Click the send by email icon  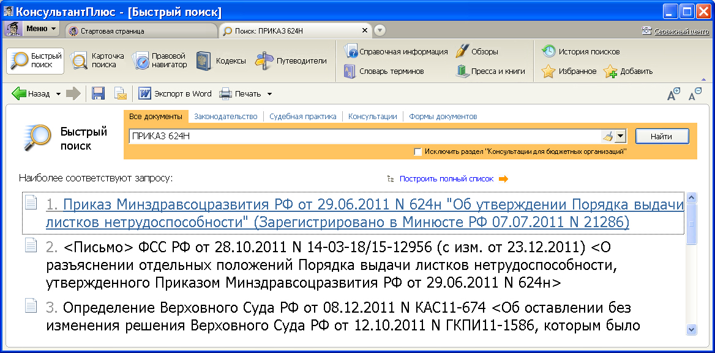(121, 93)
